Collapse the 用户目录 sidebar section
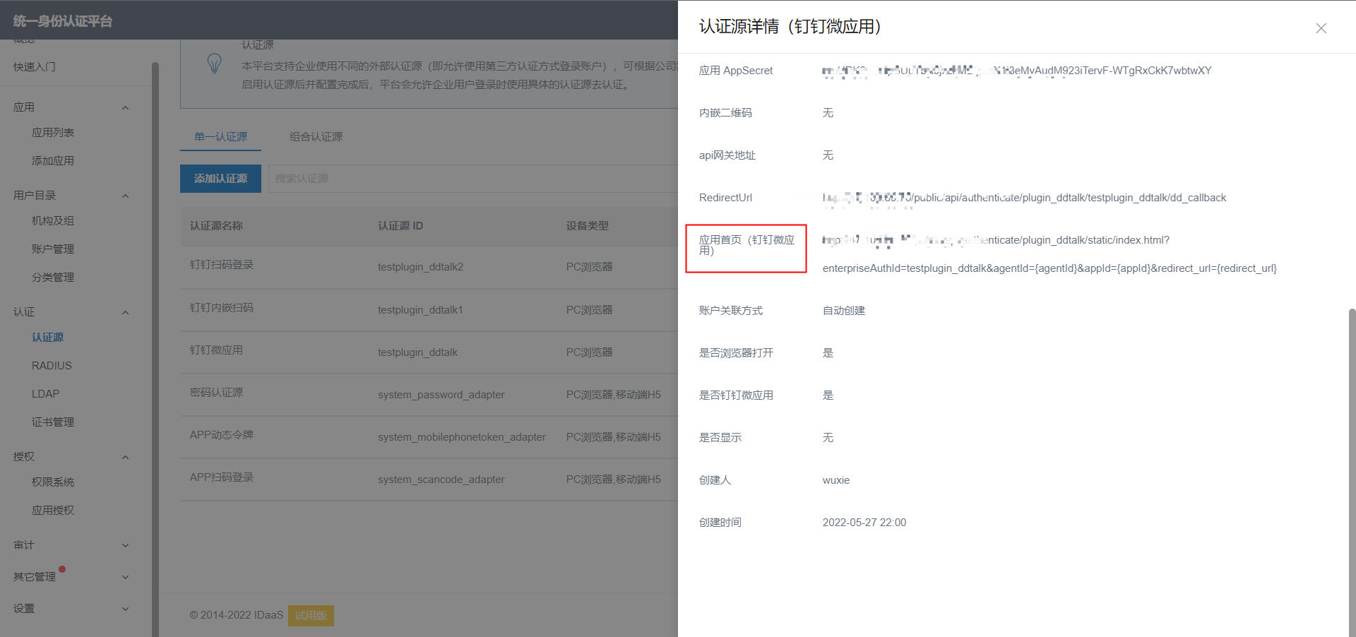Screen dimensions: 1356x637 125,196
